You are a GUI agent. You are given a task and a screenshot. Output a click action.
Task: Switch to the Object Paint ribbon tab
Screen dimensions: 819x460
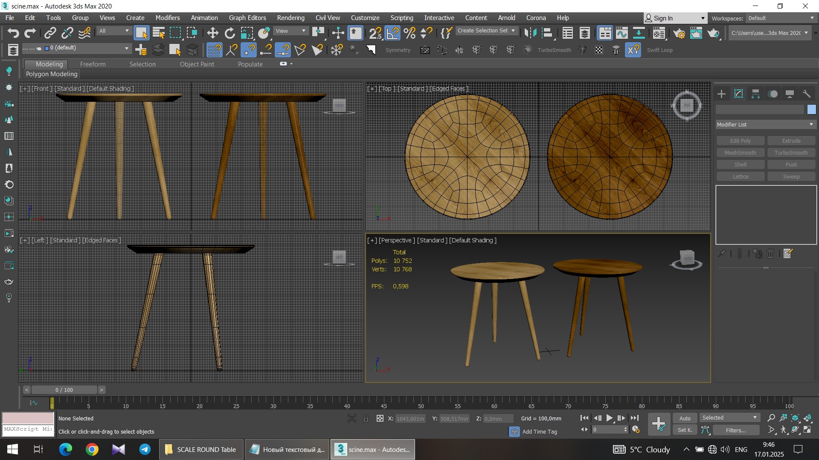coord(197,64)
